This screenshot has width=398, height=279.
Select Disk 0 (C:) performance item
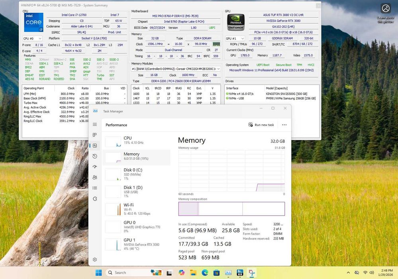click(x=137, y=174)
